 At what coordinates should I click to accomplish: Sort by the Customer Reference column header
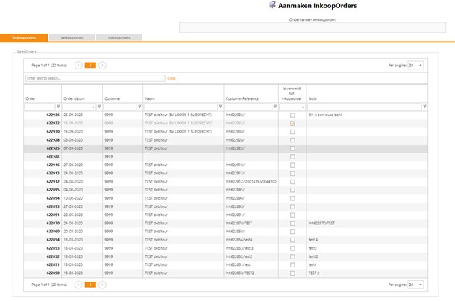(x=242, y=98)
